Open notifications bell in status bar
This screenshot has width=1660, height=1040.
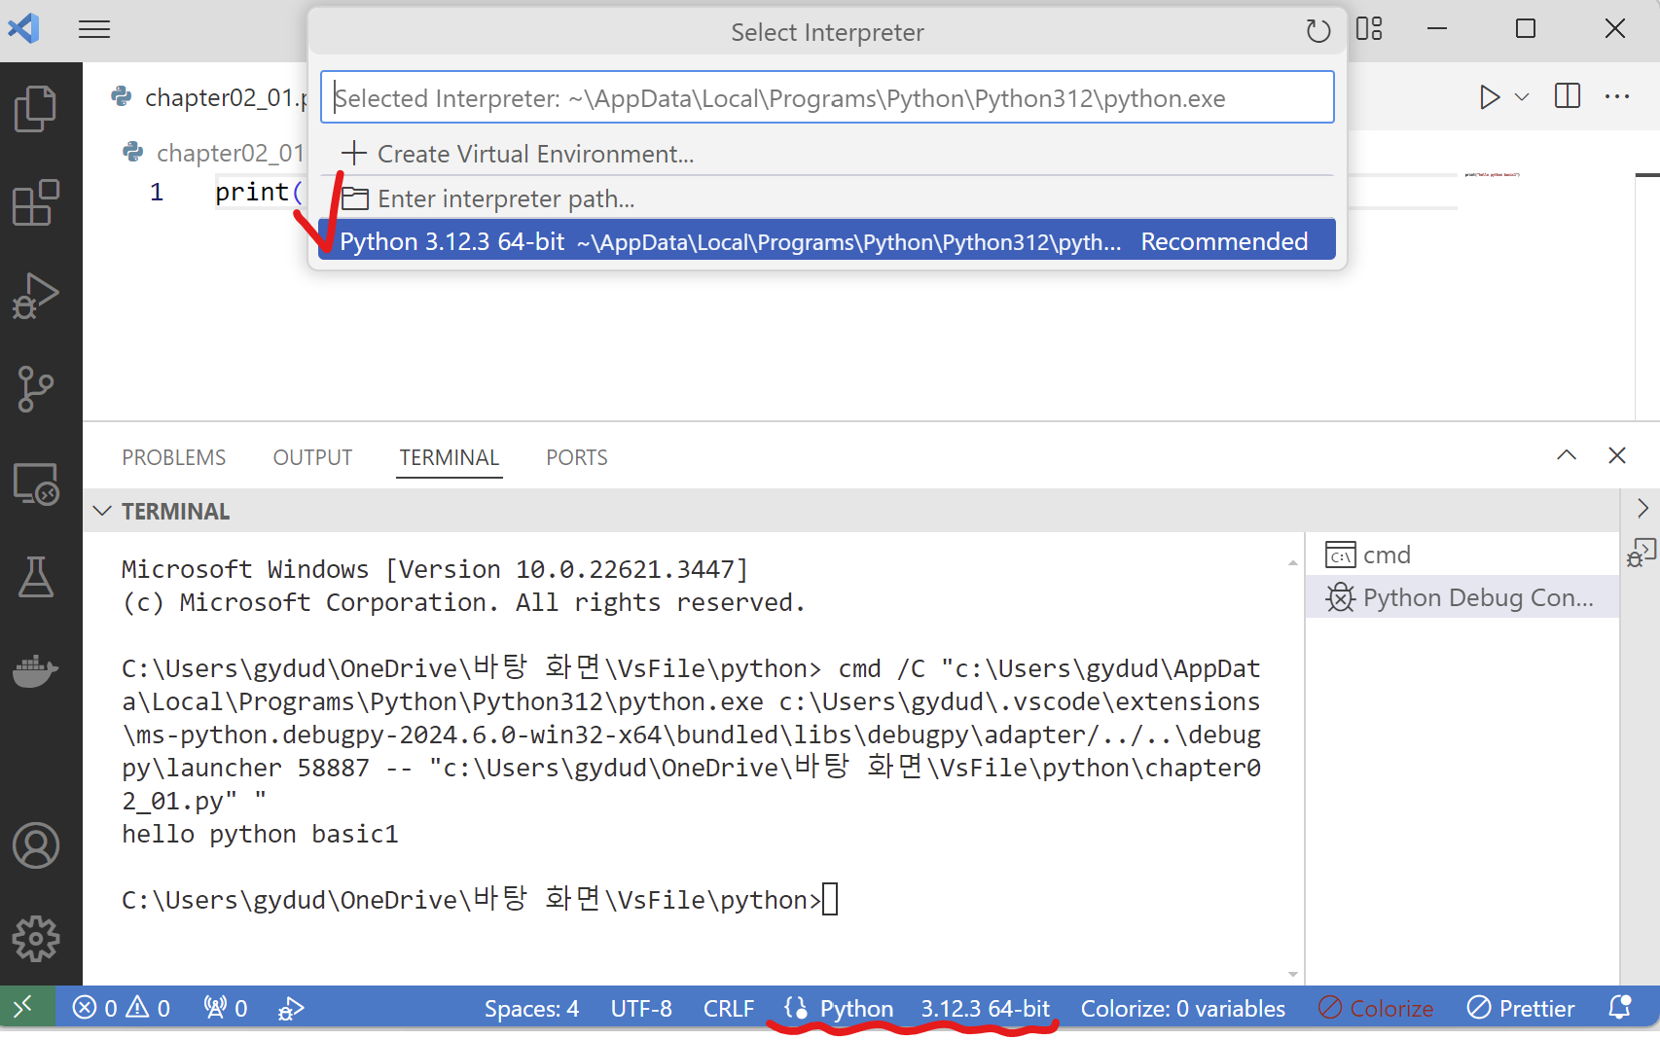(x=1620, y=1008)
